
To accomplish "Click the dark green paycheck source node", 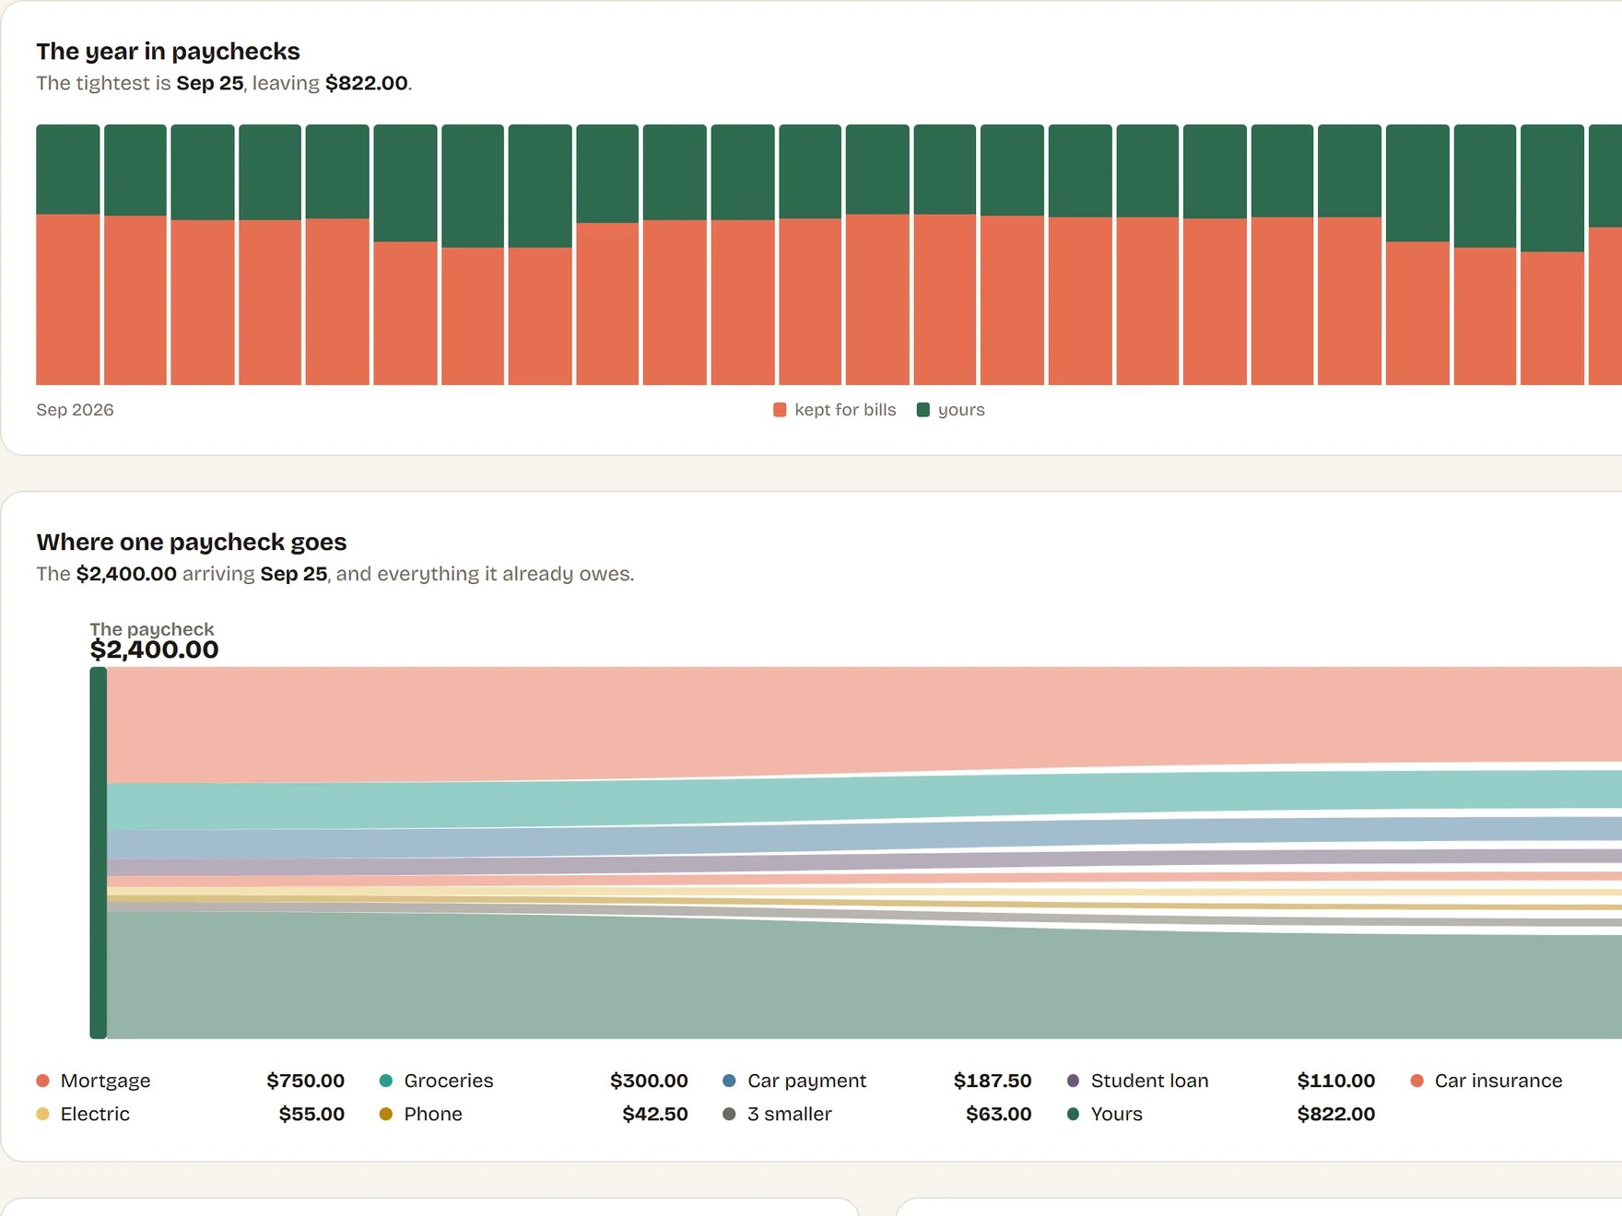I will tap(98, 853).
